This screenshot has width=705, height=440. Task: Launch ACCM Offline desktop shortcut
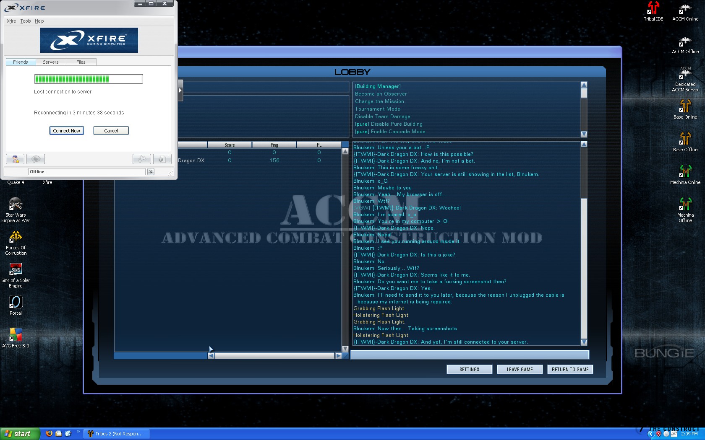click(685, 44)
